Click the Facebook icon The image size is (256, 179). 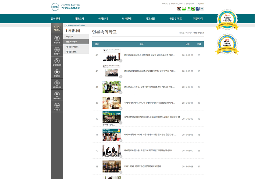(198, 9)
